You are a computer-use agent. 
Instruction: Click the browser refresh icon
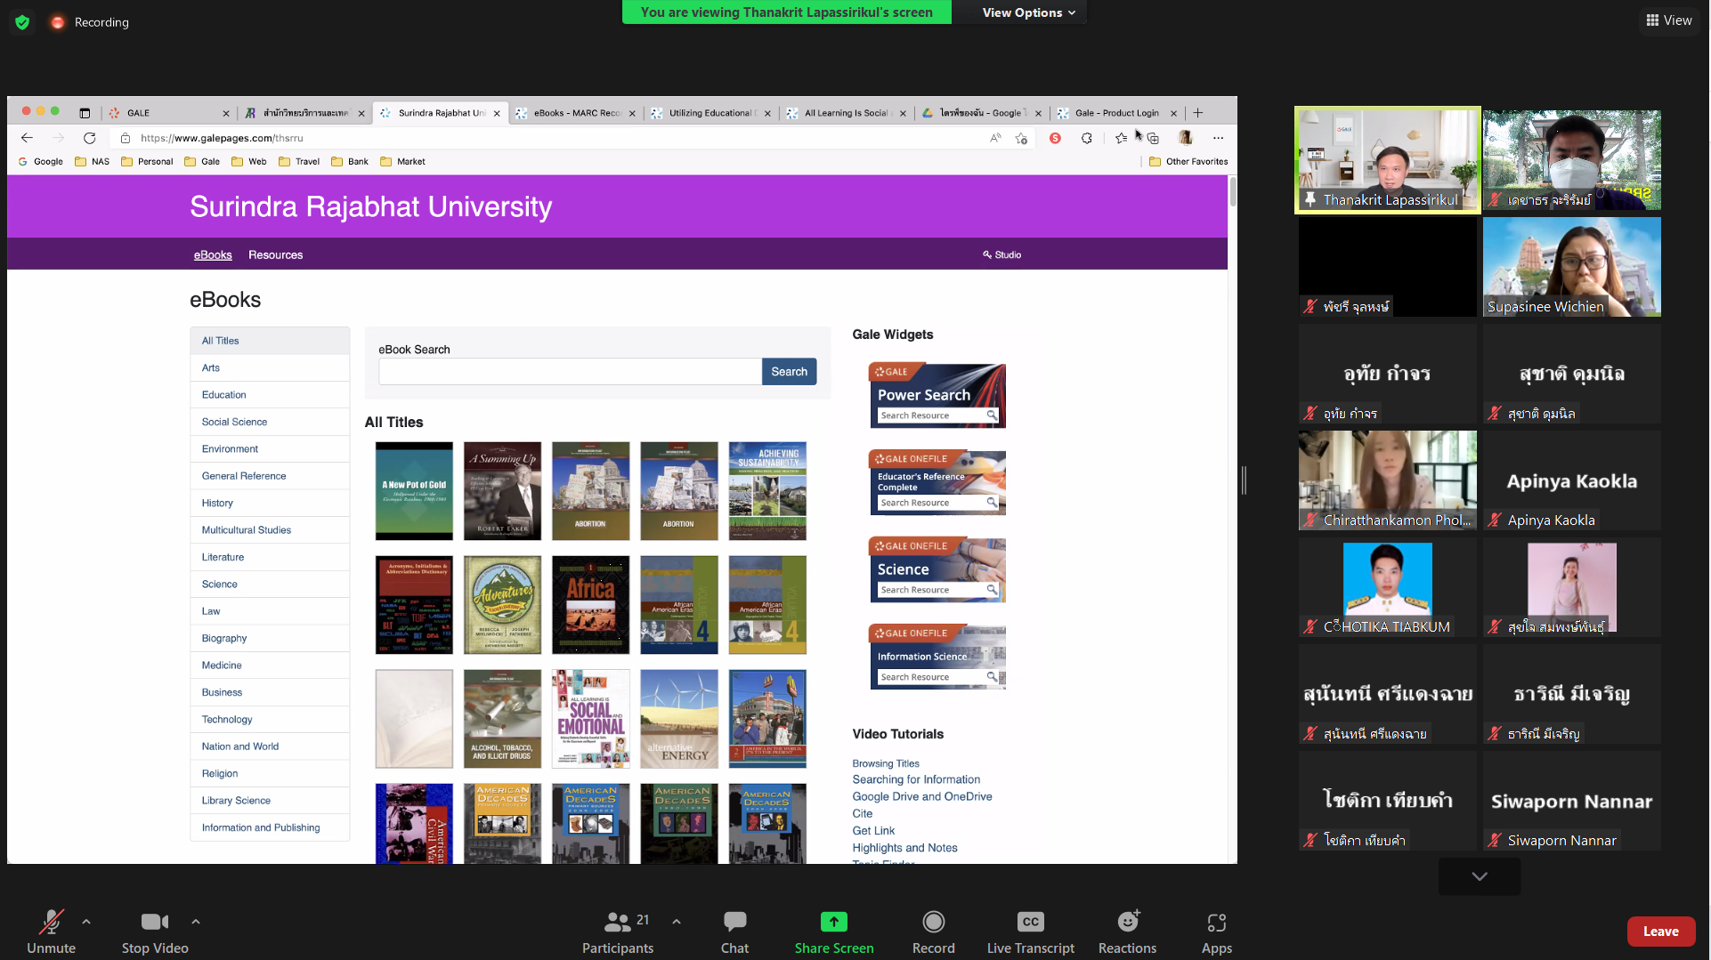pyautogui.click(x=89, y=138)
